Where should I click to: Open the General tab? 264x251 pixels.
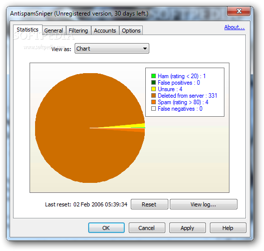tap(54, 31)
